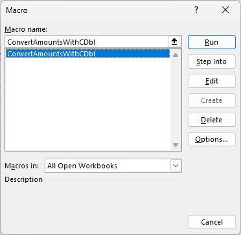Image resolution: width=241 pixels, height=235 pixels.
Task: Select ConvertAmountsWithCDbl in the macro list
Action: (87, 54)
